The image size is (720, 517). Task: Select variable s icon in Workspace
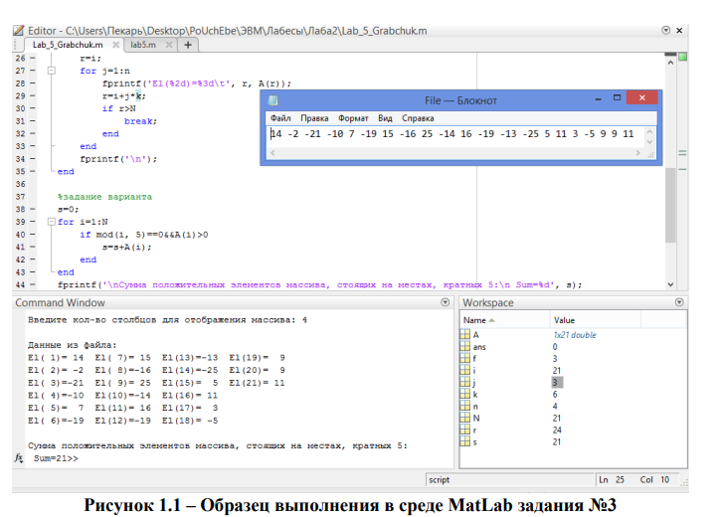coord(466,442)
